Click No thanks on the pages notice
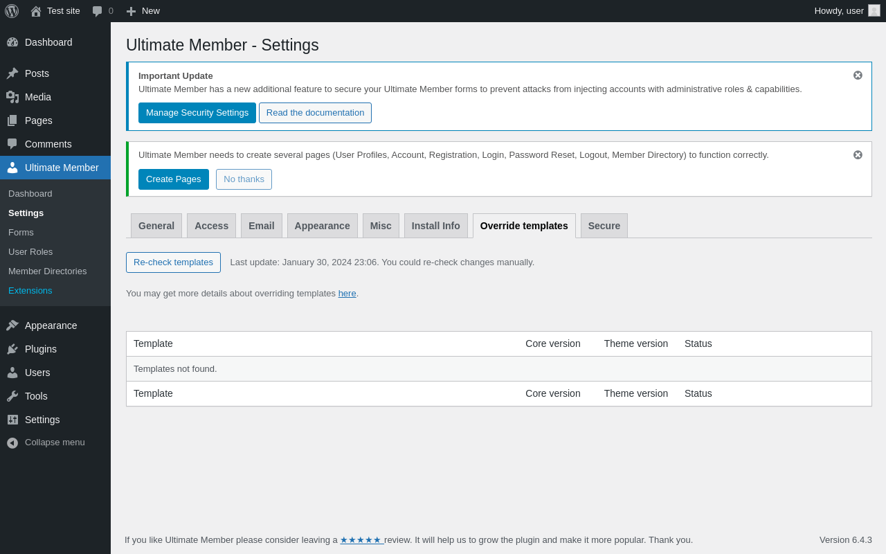Image resolution: width=886 pixels, height=554 pixels. (244, 179)
